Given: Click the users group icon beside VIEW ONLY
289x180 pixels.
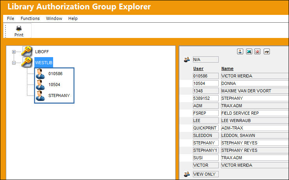Looking at the screenshot, I should tap(187, 174).
